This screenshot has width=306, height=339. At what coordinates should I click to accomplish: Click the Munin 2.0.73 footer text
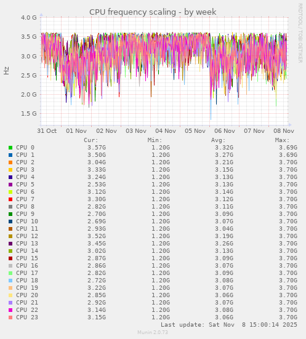click(153, 332)
